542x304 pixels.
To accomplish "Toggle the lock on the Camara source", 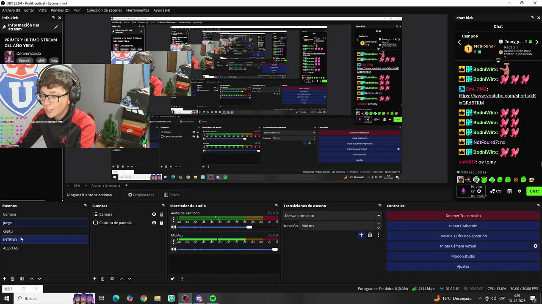I will tap(161, 214).
